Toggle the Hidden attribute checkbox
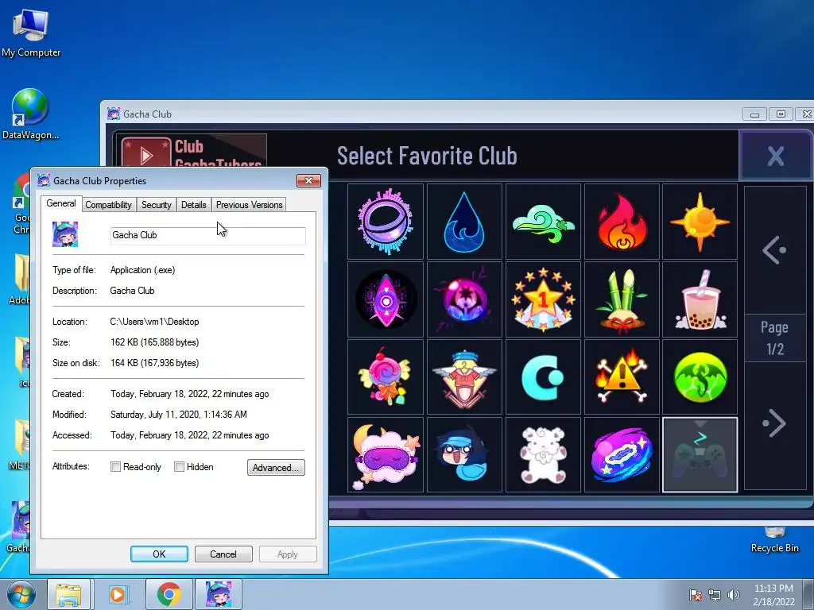This screenshot has width=814, height=610. 179,467
